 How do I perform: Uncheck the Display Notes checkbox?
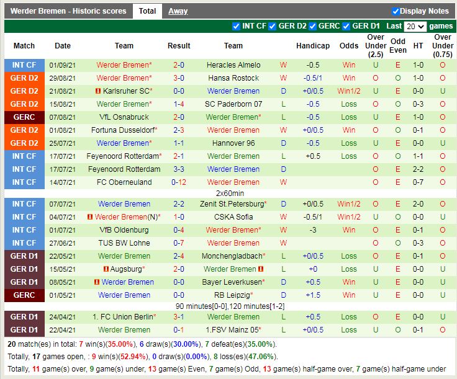(396, 11)
